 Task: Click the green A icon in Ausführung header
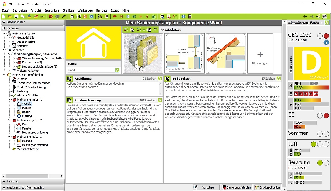point(159,79)
